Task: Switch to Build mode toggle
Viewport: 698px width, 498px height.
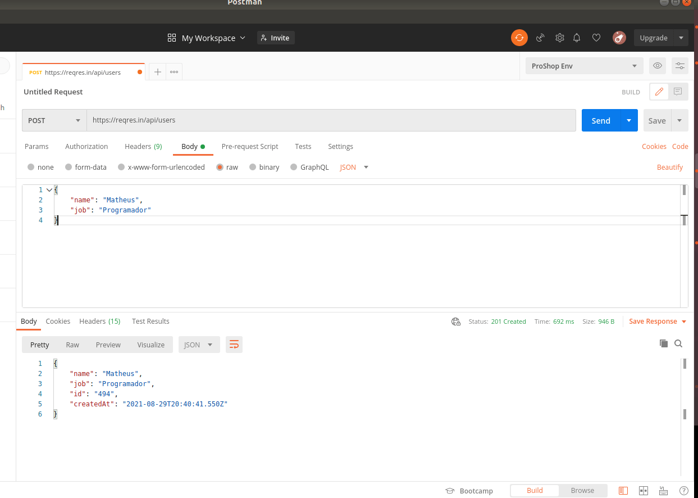Action: [535, 491]
